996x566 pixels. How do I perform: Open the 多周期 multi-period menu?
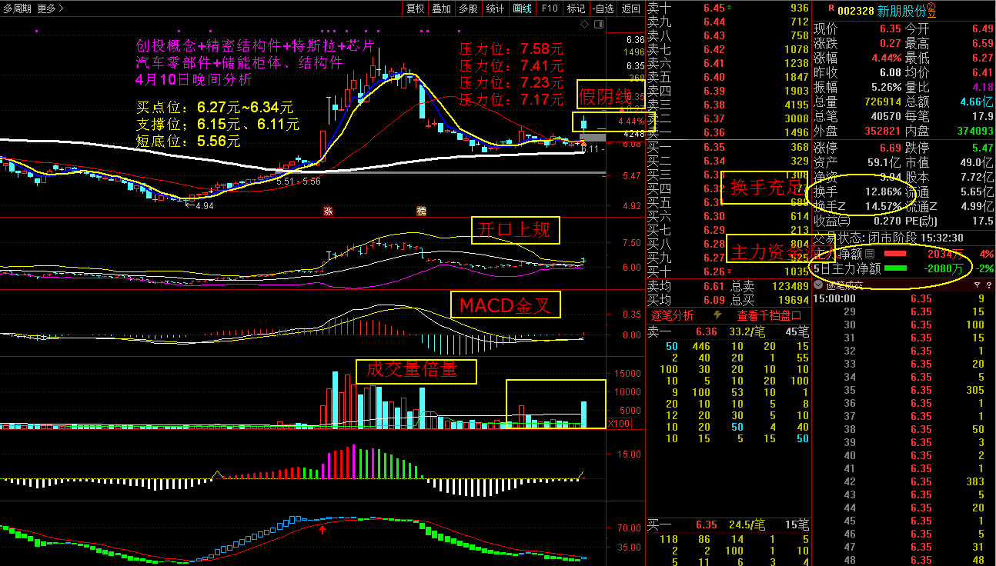point(17,8)
